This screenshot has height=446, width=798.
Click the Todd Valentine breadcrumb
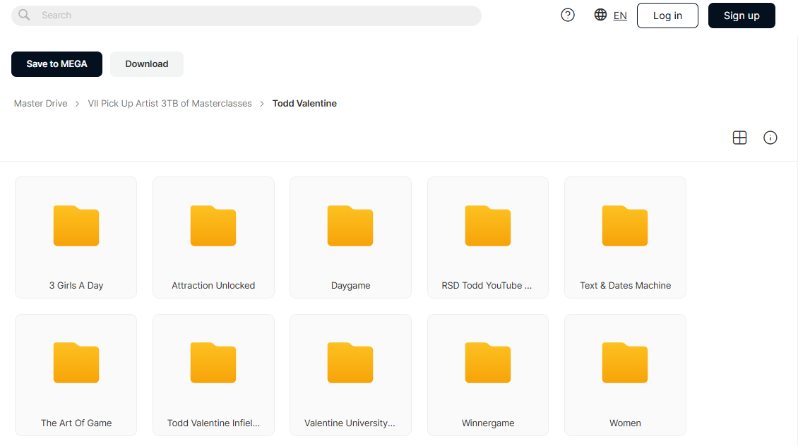click(304, 103)
